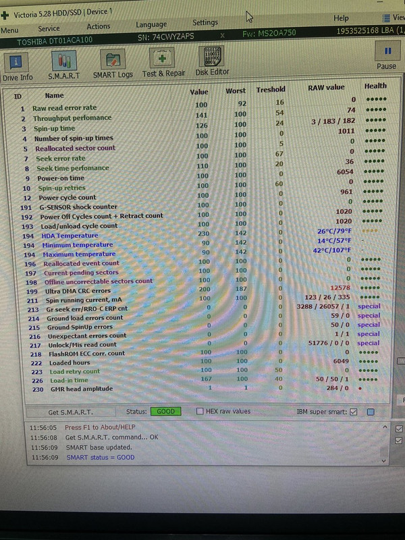
Task: Select the Seek time perfomance row
Action: [203, 165]
